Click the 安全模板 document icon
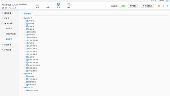This screenshot has width=170, height=96. (x=27, y=27)
